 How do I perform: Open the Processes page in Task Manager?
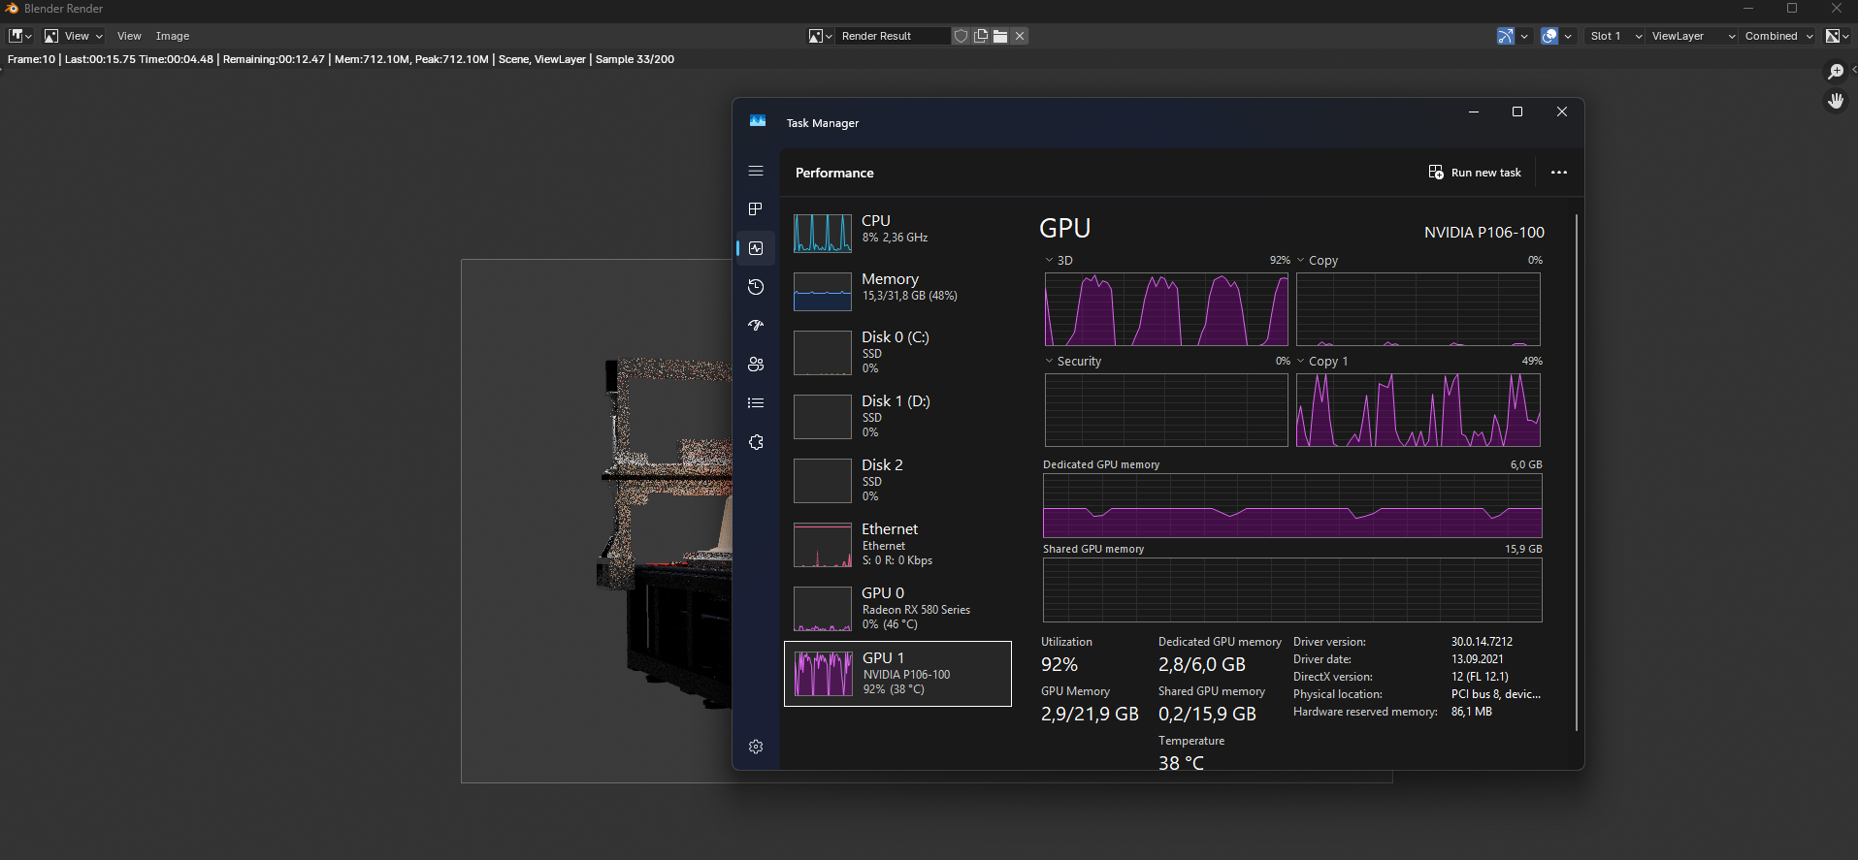pos(756,209)
